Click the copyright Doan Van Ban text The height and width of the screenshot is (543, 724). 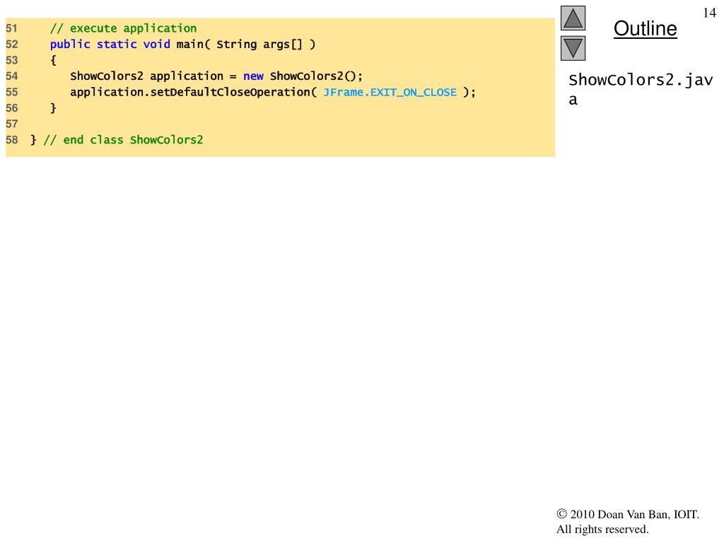coord(628,515)
